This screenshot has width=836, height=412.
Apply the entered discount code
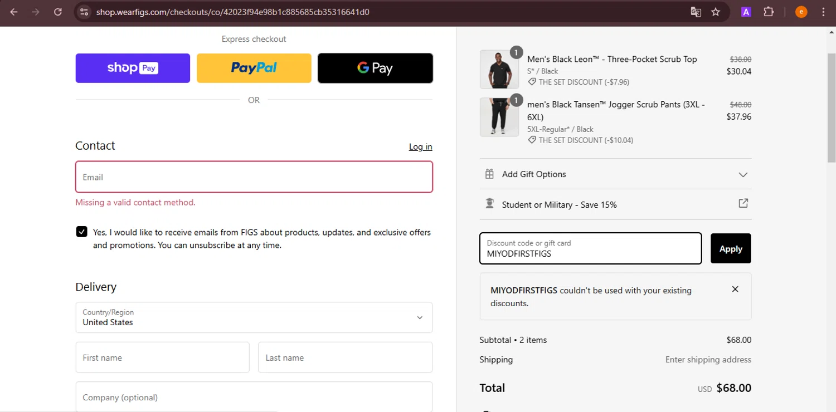(x=730, y=248)
